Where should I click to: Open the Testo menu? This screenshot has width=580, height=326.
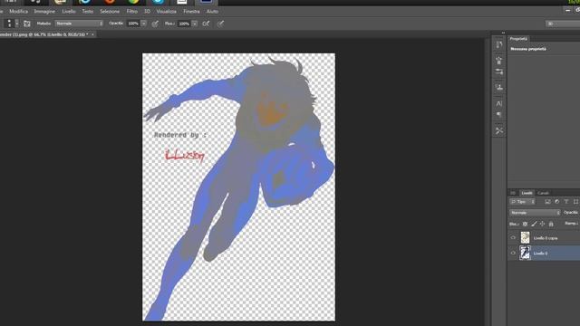tap(88, 12)
